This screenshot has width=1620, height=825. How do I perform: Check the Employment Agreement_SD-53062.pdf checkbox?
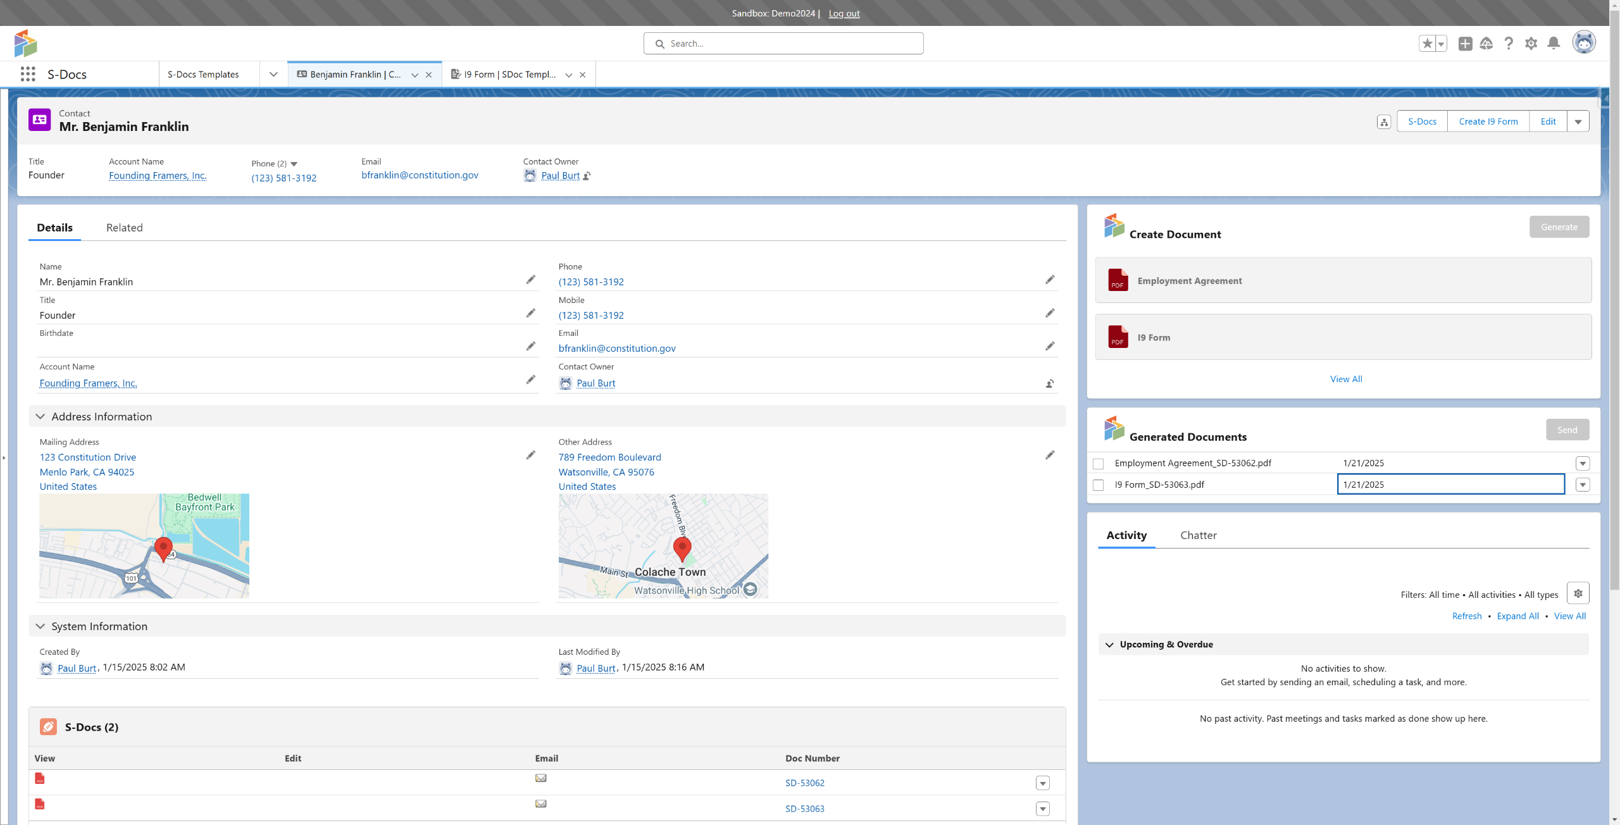pos(1099,464)
